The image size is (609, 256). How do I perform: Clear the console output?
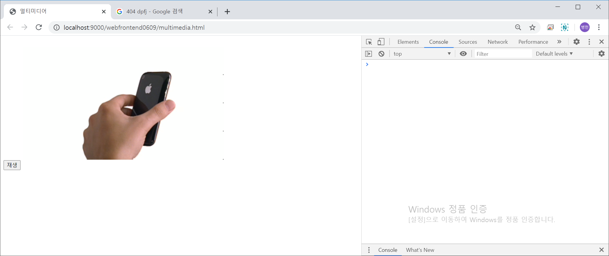[382, 54]
